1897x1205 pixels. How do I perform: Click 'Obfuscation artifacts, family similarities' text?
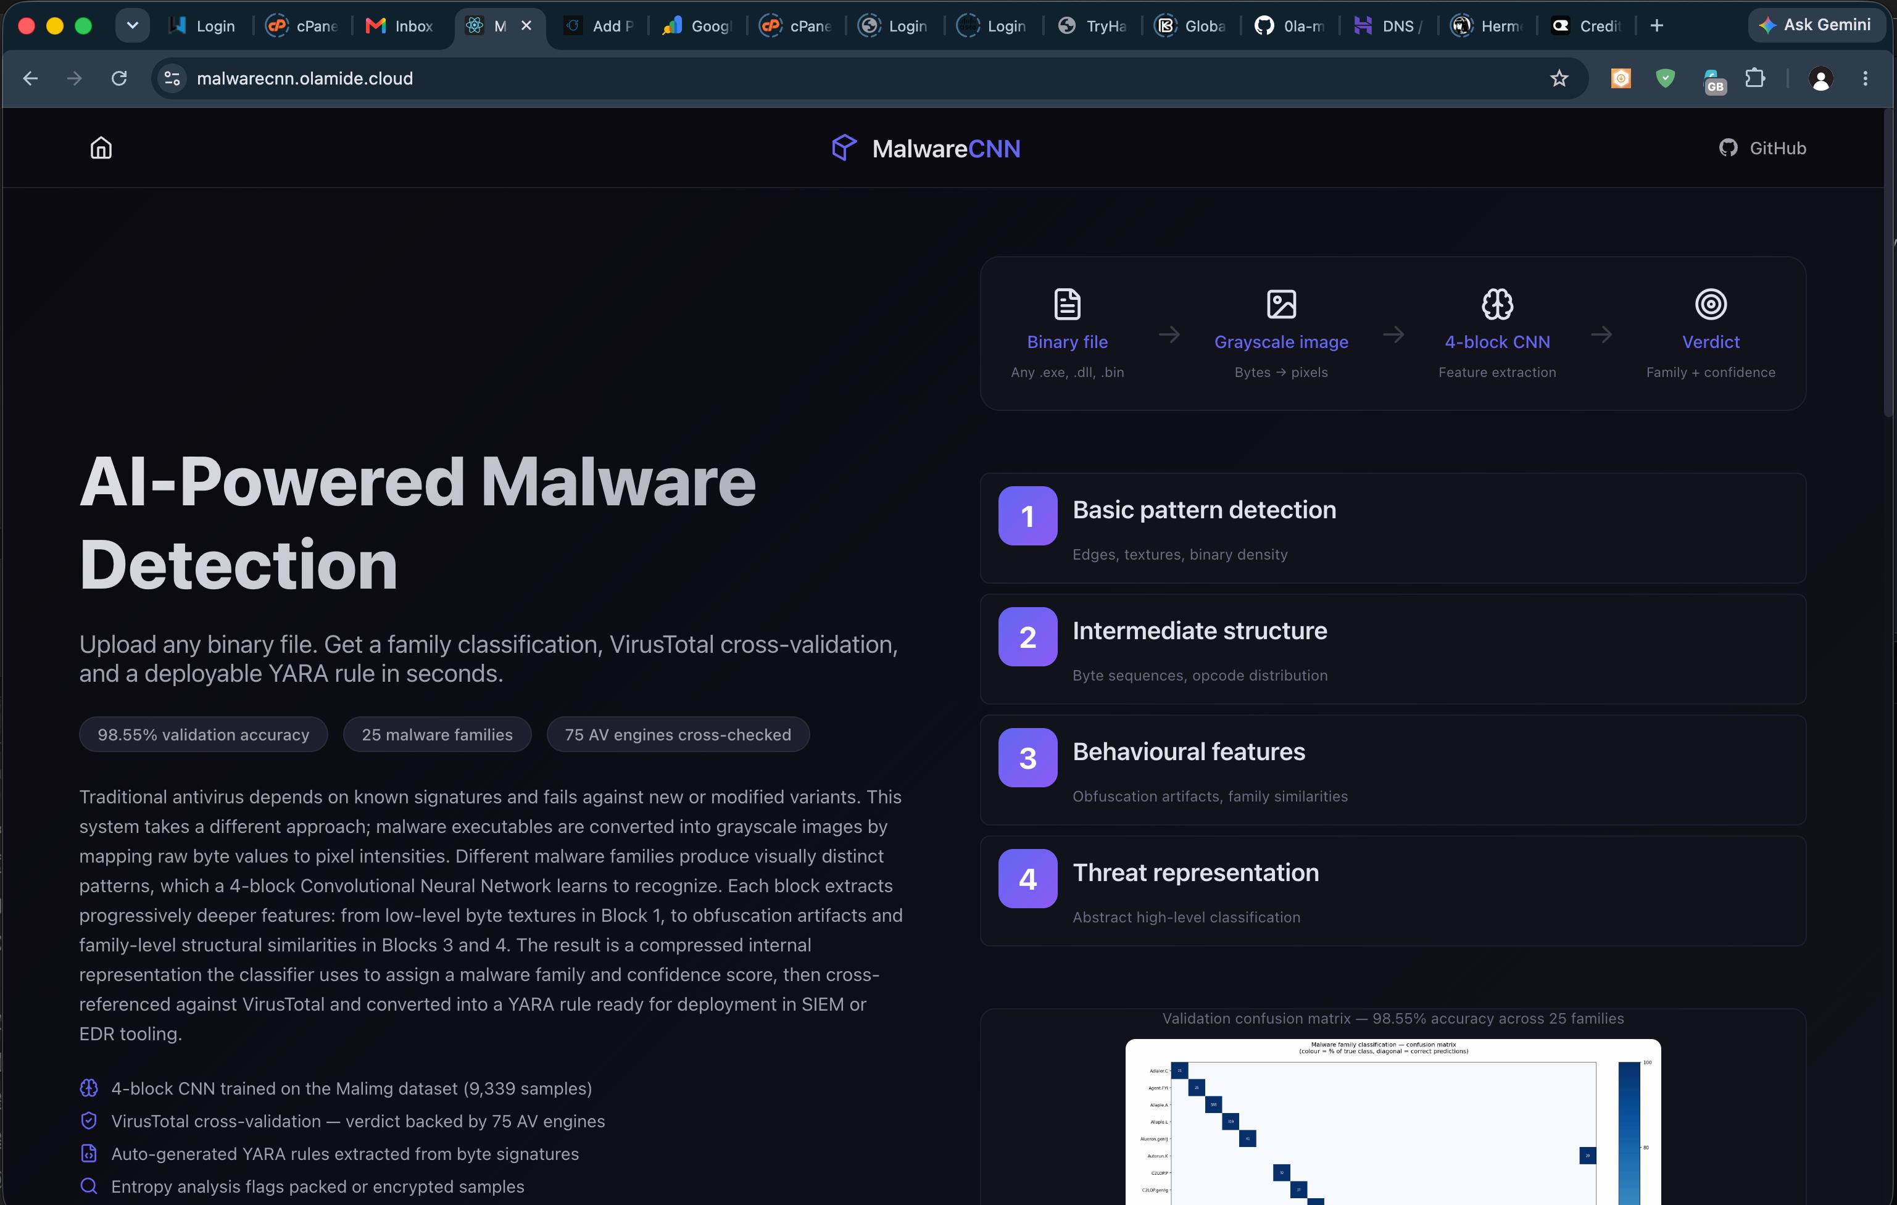[1210, 797]
